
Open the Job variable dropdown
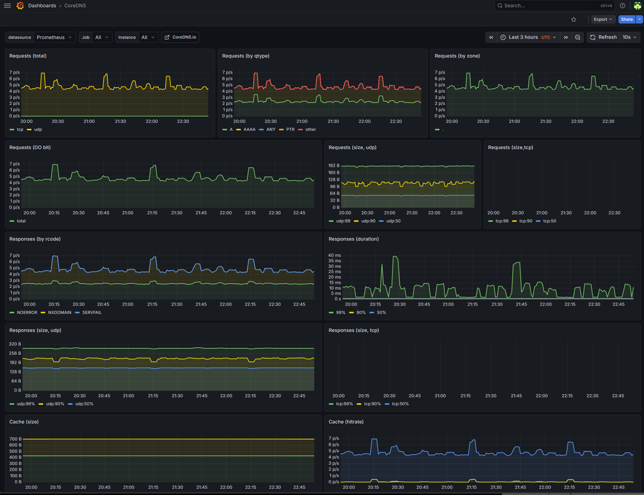pos(102,38)
